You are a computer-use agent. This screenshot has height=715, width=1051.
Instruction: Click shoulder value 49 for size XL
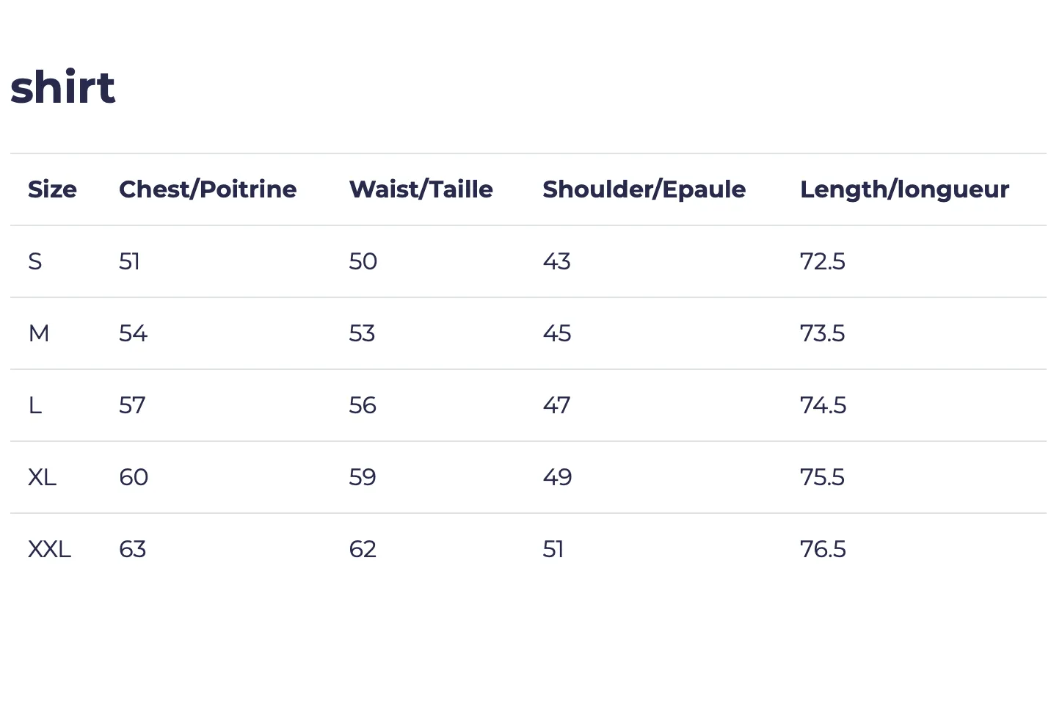pyautogui.click(x=557, y=477)
